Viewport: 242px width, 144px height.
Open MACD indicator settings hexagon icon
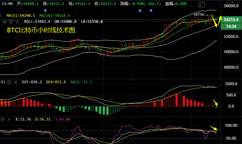[x=9, y=82]
